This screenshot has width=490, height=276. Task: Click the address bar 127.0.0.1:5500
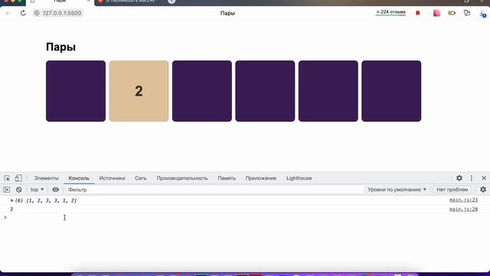click(x=58, y=13)
